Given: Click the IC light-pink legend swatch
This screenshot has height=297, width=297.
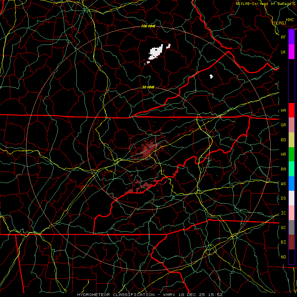Looking at the screenshot, I should tap(291, 213).
